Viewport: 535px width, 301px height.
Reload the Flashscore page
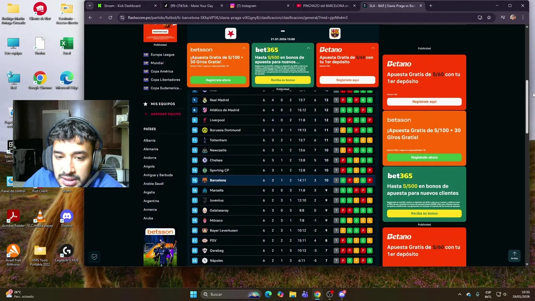110,18
